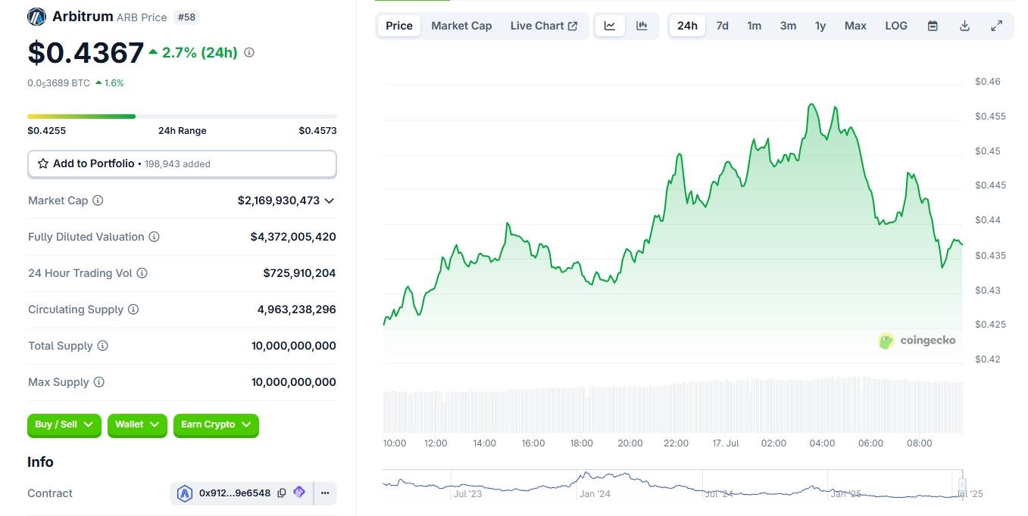Screen dimensions: 1028x516
Task: Copy the contract address icon
Action: point(282,493)
